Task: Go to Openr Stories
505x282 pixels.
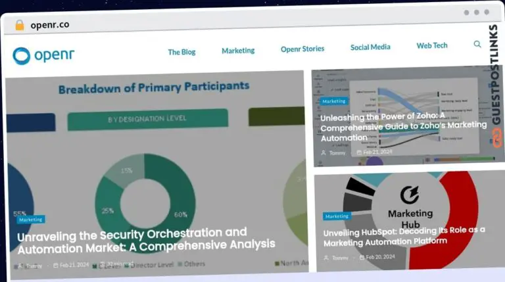Action: pyautogui.click(x=302, y=49)
